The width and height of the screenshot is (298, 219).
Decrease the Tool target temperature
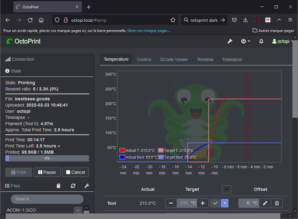tap(171, 203)
